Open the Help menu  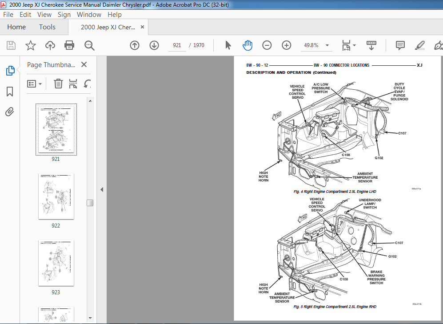pyautogui.click(x=115, y=14)
